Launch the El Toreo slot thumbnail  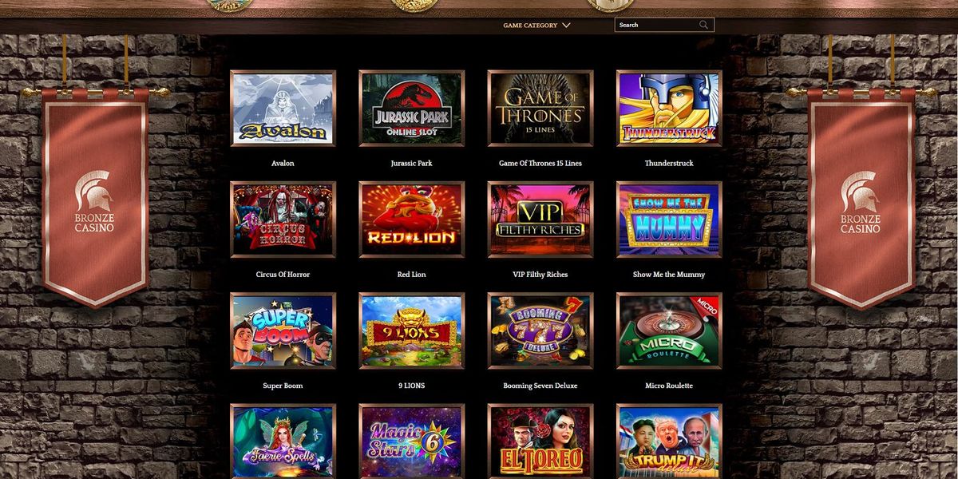(540, 441)
